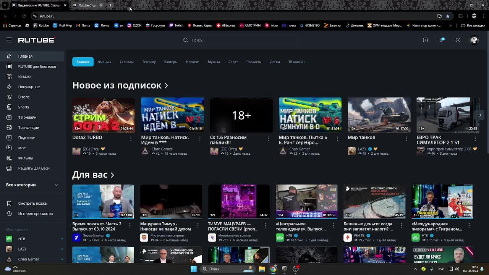Open Главная in the sidebar
The height and width of the screenshot is (275, 489).
32,56
